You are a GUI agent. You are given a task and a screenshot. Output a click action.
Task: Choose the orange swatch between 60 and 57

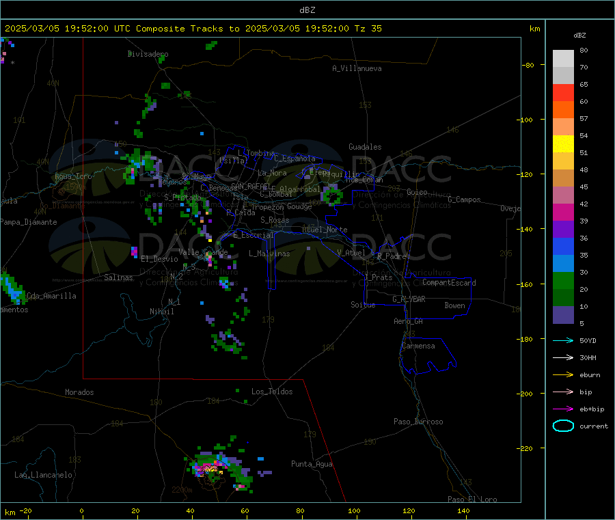(563, 110)
